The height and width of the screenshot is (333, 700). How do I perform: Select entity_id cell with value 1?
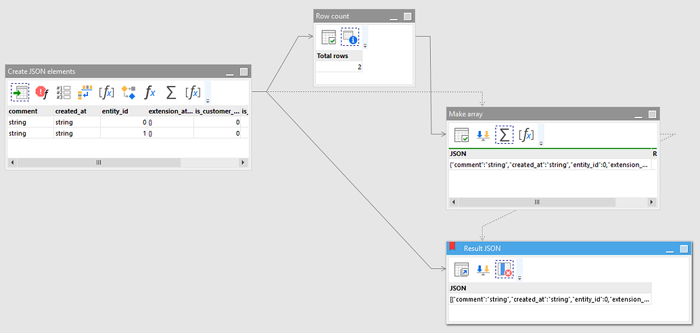(124, 133)
